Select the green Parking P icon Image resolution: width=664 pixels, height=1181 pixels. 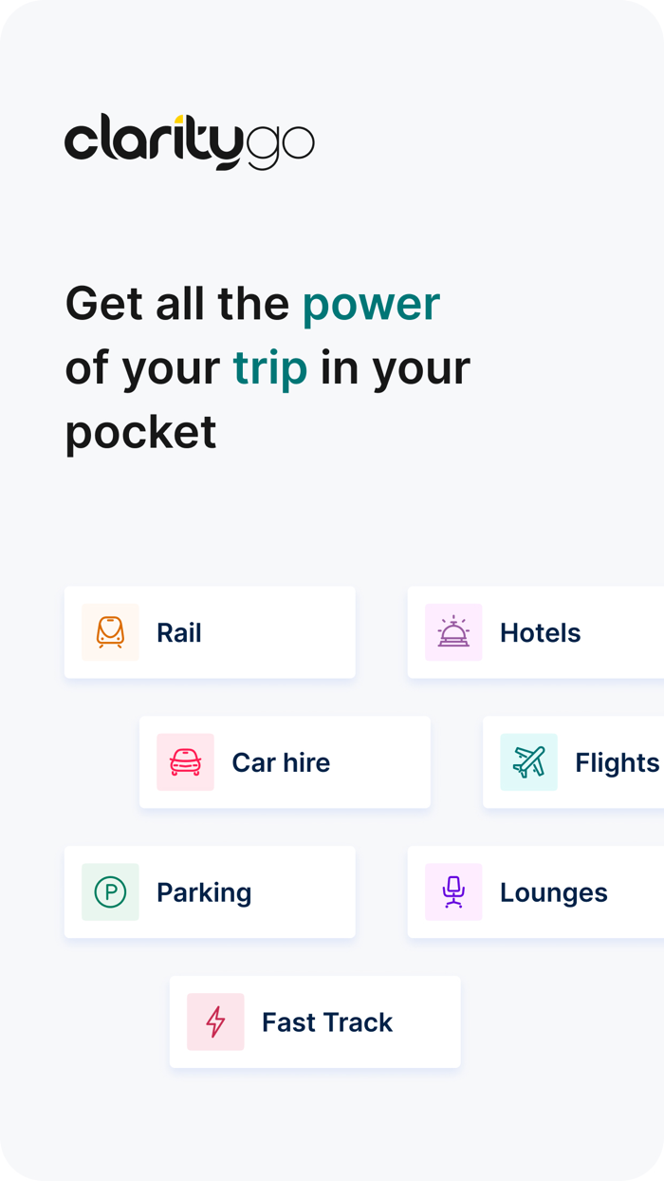pyautogui.click(x=110, y=891)
